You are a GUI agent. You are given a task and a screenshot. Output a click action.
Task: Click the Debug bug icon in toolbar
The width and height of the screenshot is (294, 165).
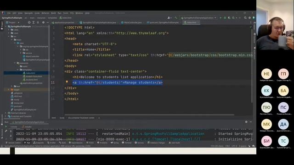click(225, 18)
